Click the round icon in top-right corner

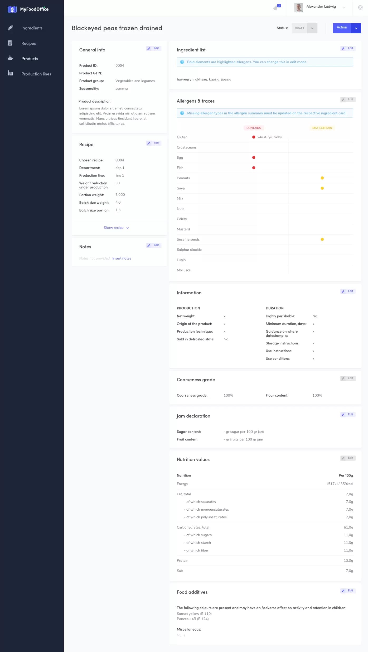tap(360, 8)
